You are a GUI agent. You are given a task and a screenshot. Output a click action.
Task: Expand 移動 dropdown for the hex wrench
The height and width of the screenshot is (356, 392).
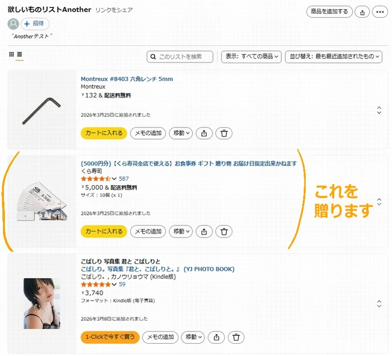click(181, 133)
